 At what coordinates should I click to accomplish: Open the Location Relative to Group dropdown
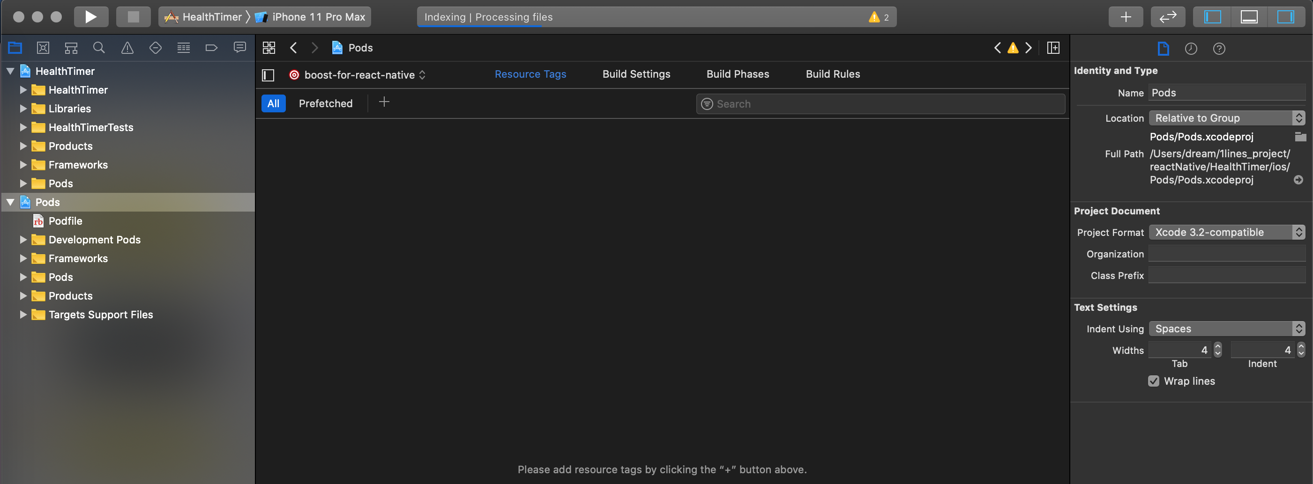click(x=1227, y=118)
